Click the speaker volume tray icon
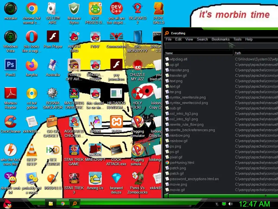The image size is (278, 209). click(x=230, y=204)
